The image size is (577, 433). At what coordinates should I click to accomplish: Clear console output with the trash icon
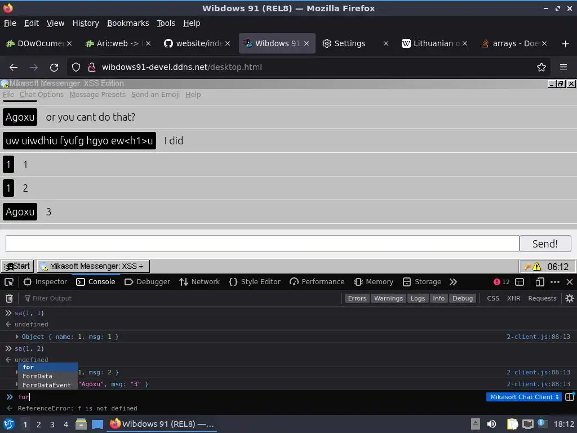(x=9, y=298)
